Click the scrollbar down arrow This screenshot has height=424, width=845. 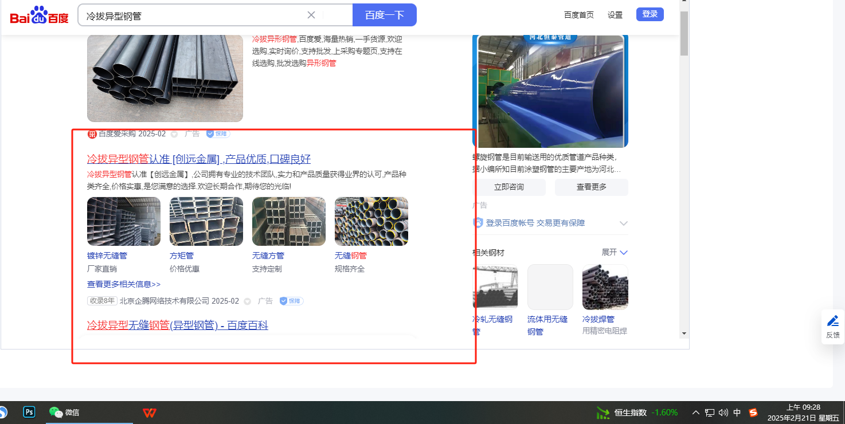pos(684,333)
